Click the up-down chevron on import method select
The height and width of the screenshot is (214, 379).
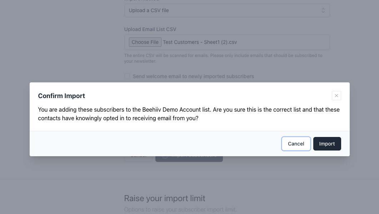pos(323,10)
